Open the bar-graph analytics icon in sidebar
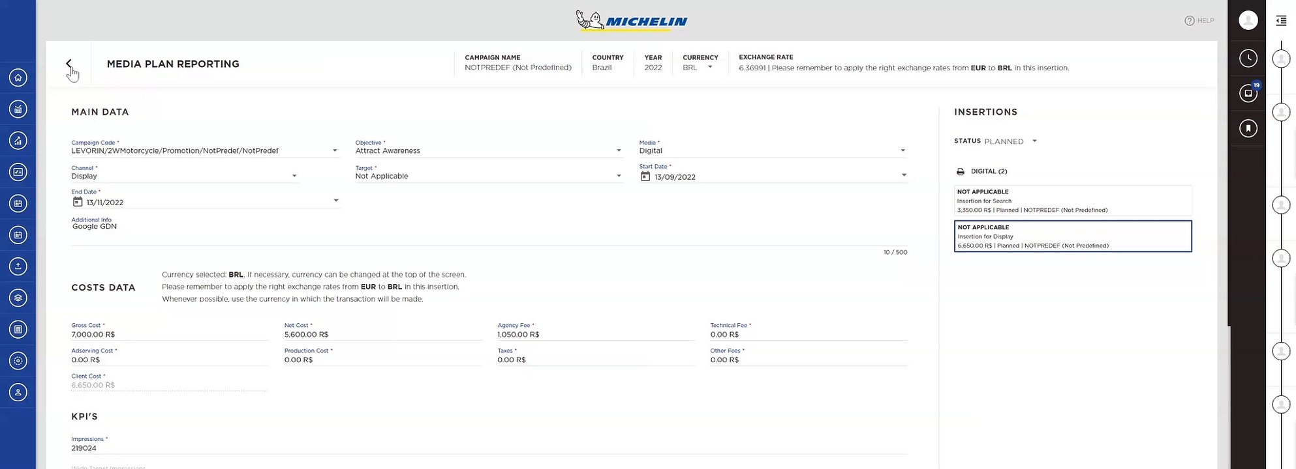This screenshot has height=469, width=1296. 18,141
